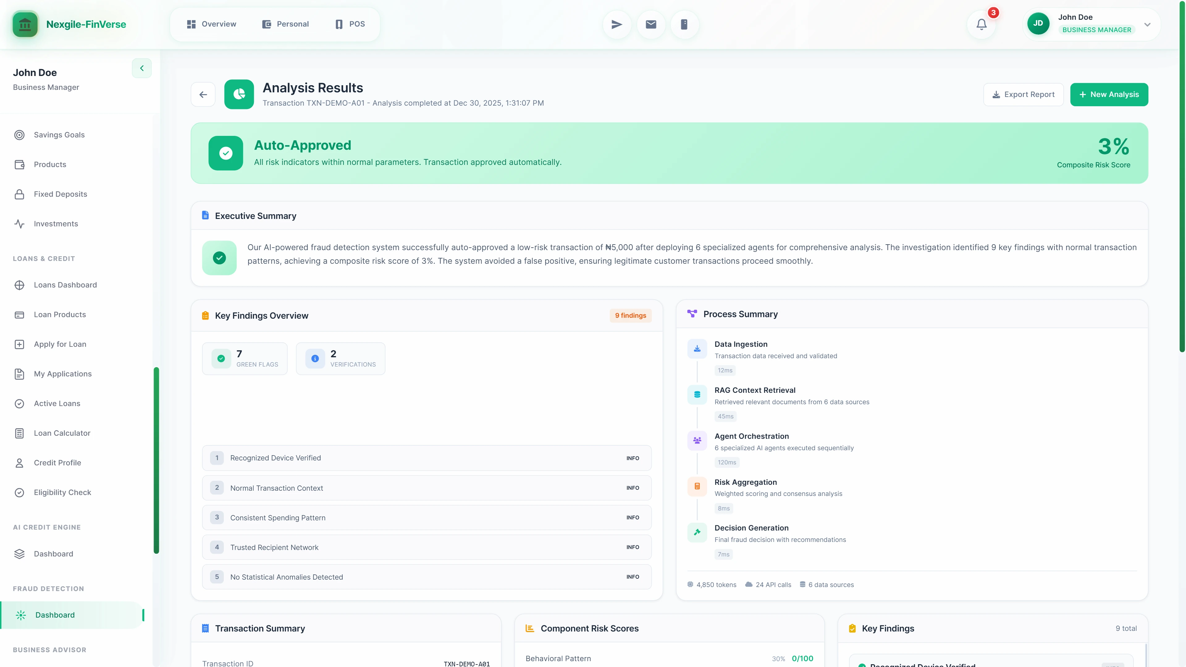Open the Loan Calculator icon in sidebar
Screen dimensions: 1186x667
tap(19, 433)
